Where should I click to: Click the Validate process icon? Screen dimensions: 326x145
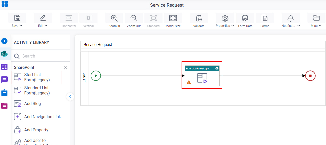(199, 18)
